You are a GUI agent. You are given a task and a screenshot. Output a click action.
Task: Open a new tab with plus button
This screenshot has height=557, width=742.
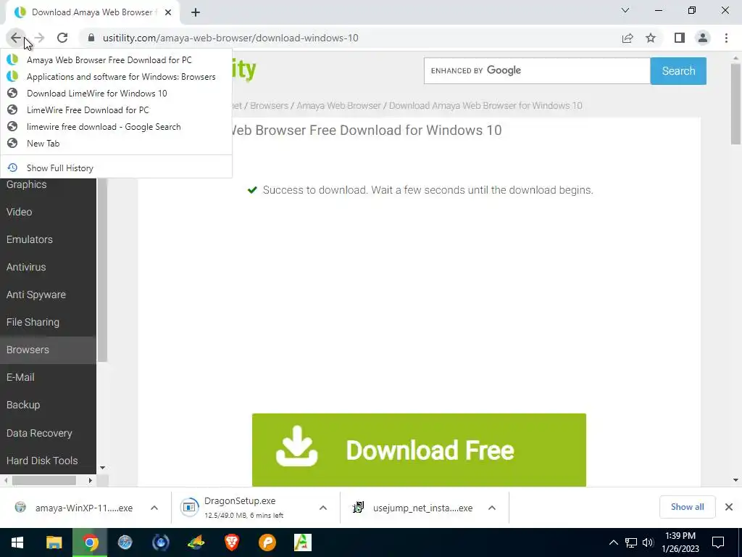click(196, 12)
